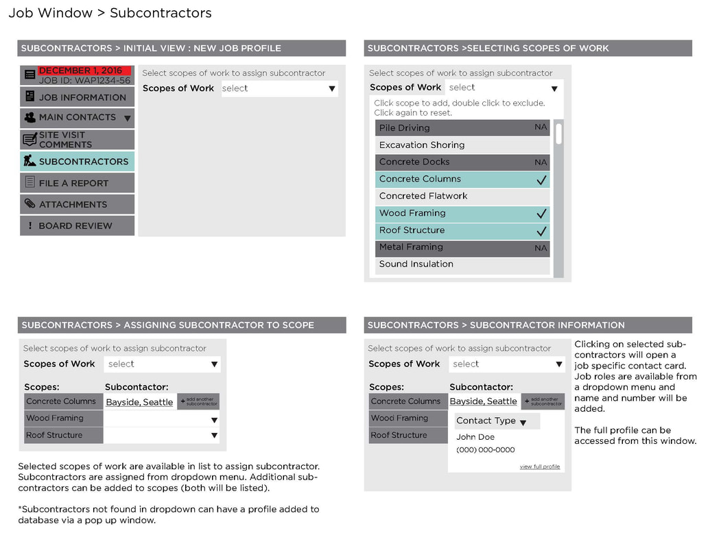Expand the Main Contacts dropdown arrow
710x548 pixels.
(127, 118)
